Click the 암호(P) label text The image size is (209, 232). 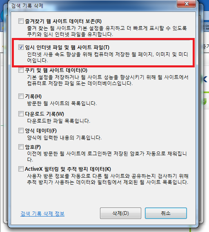click(33, 147)
